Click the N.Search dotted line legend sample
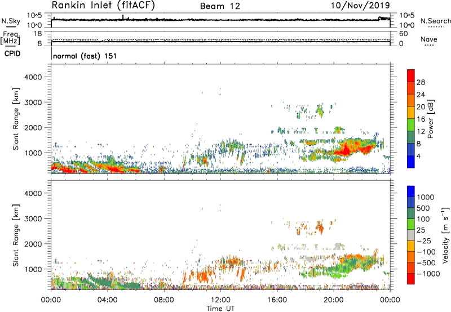Viewport: 451px width, 312px height. tap(436, 27)
